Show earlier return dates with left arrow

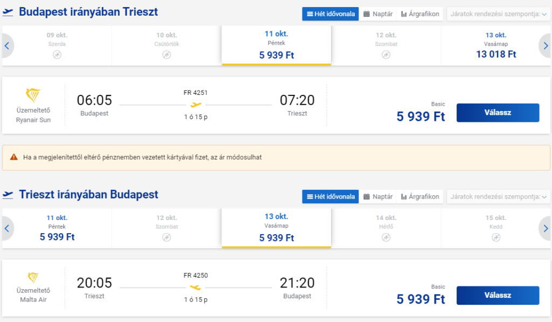tap(7, 228)
